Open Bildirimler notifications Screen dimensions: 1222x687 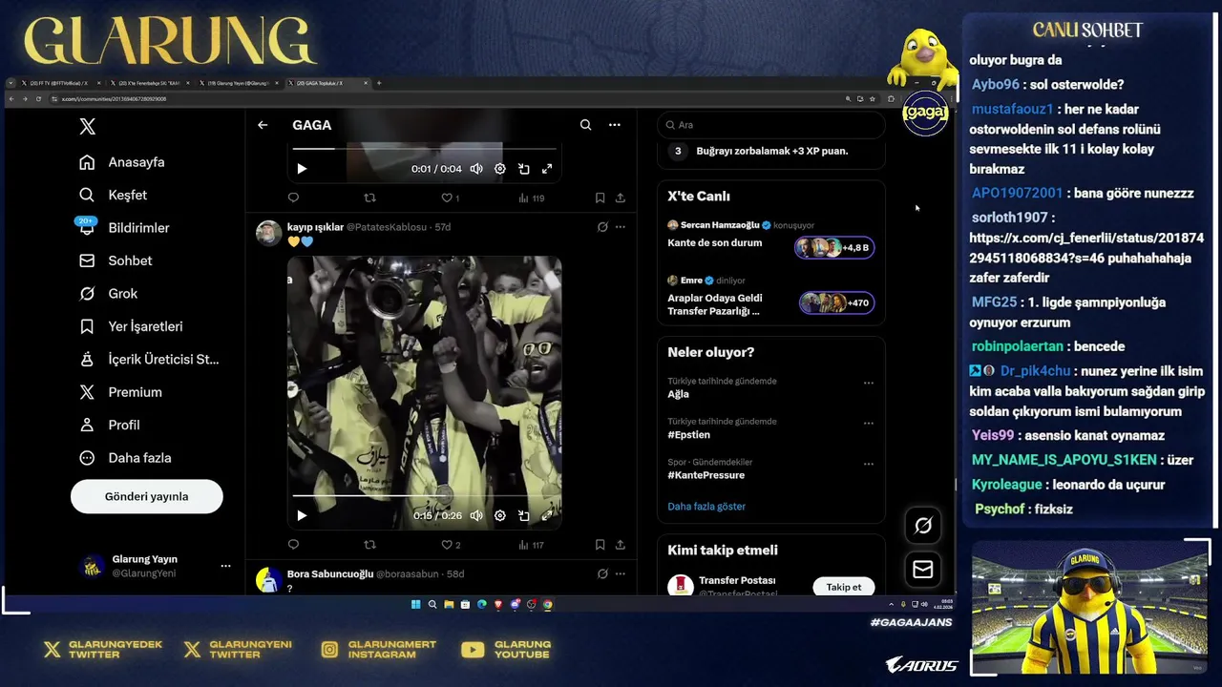pyautogui.click(x=124, y=228)
